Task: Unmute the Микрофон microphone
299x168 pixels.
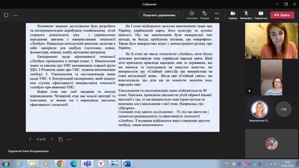Action: (x=246, y=15)
